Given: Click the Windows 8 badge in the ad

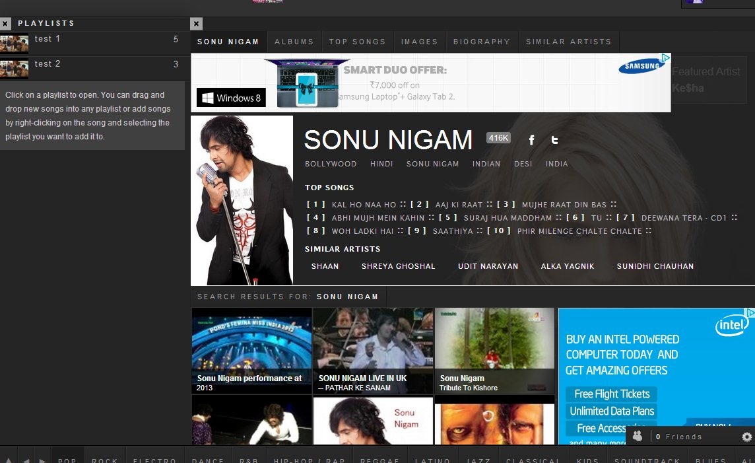Looking at the screenshot, I should coord(231,98).
